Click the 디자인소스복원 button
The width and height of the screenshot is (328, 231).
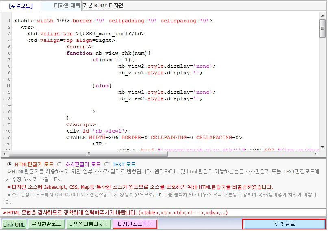pos(135,224)
